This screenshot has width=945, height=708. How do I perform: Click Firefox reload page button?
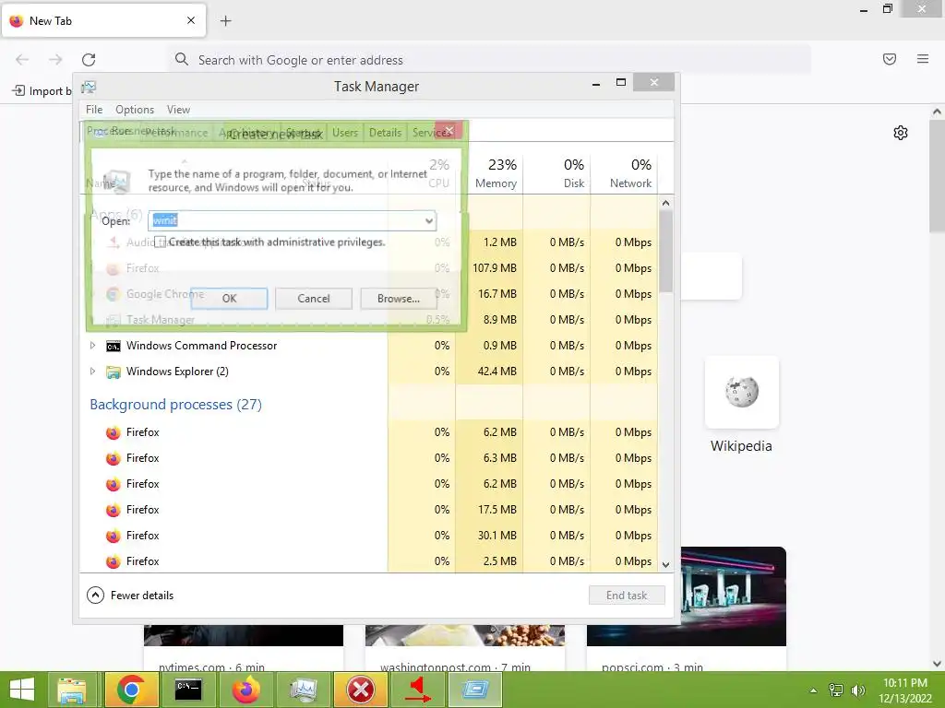[89, 60]
